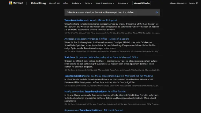Click snippet starting 'Drücken Sie STRG+S oder wählen'
This screenshot has width=201, height=113.
point(111,64)
